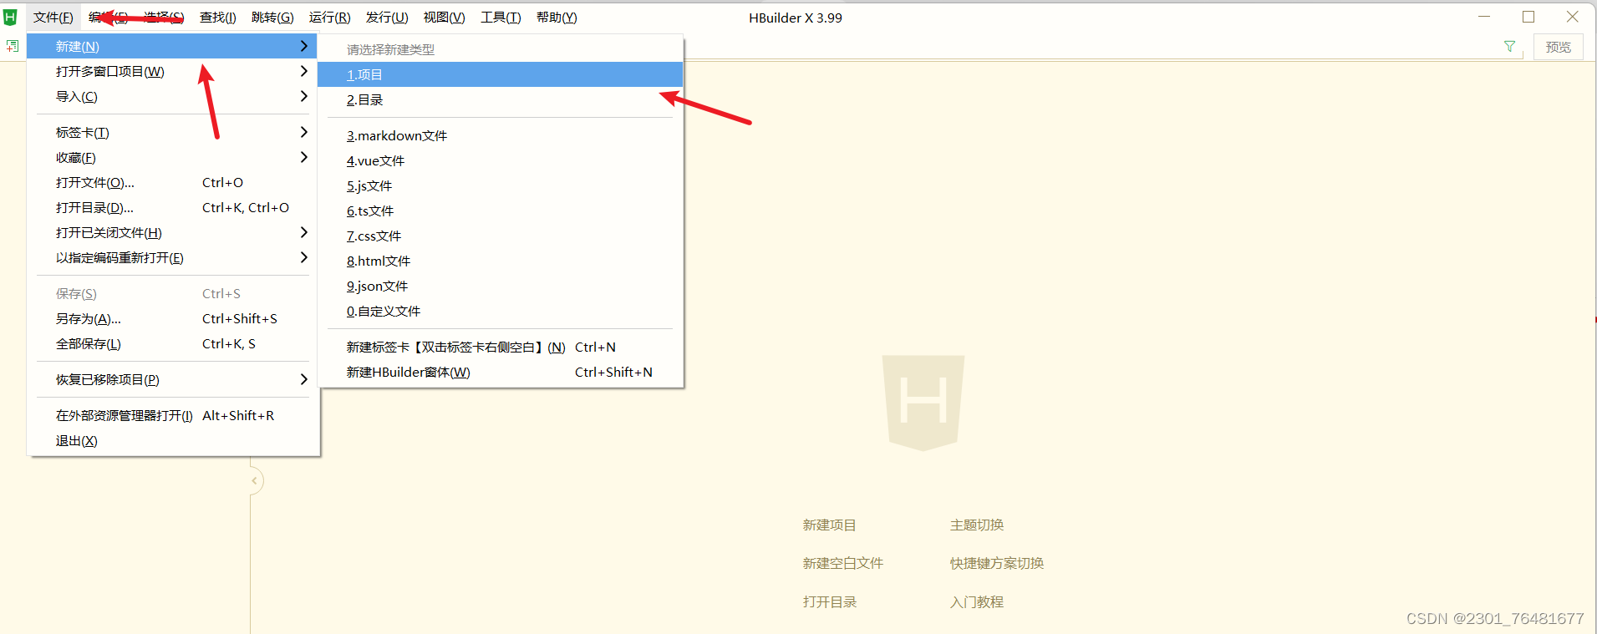Choose 新建标签卡 (Ctrl+N) in the submenu
The height and width of the screenshot is (634, 1597).
coord(501,347)
